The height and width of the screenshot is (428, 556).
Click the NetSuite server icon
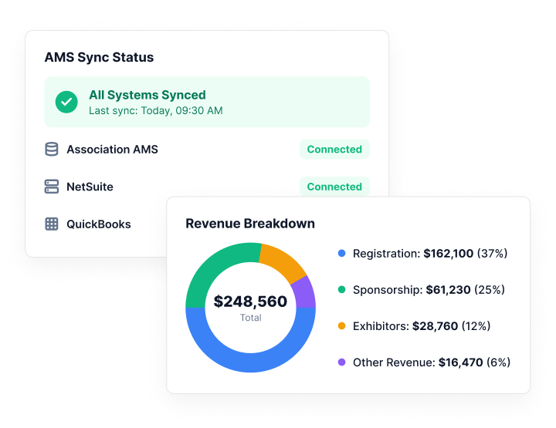coord(52,187)
